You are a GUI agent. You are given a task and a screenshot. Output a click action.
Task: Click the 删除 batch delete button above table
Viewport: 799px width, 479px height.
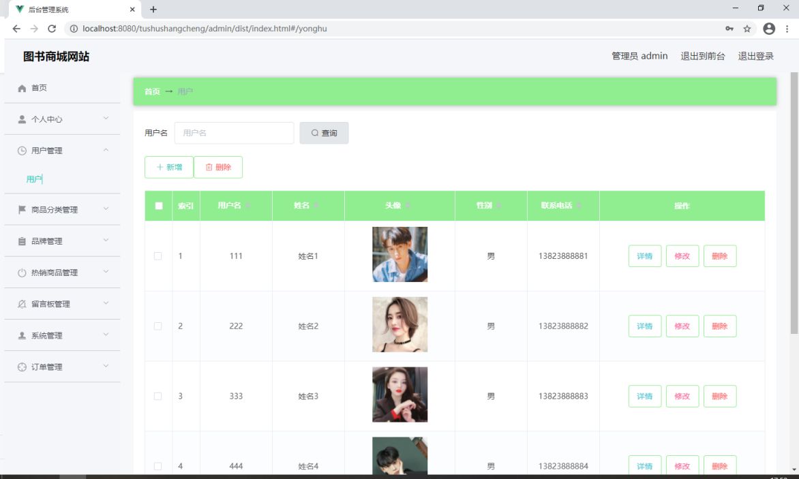click(218, 167)
